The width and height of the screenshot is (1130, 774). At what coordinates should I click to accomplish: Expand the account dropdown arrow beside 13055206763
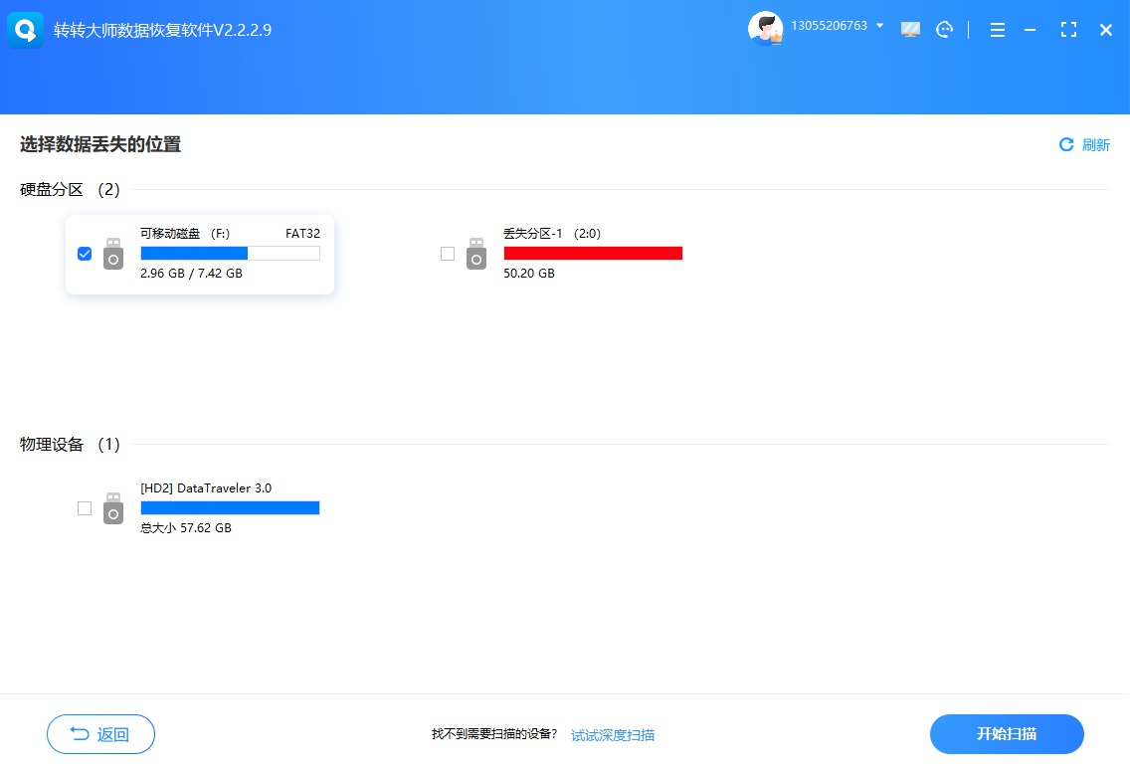pyautogui.click(x=880, y=26)
